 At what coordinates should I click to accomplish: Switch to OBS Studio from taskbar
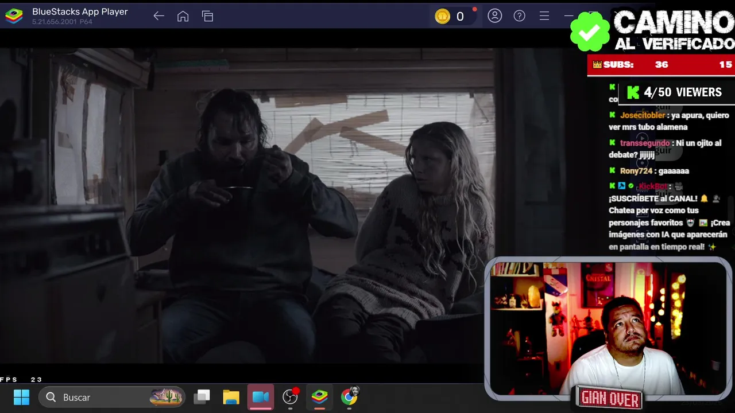[x=291, y=396]
